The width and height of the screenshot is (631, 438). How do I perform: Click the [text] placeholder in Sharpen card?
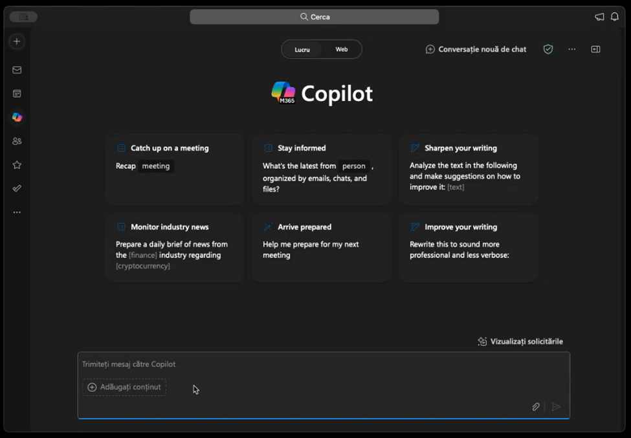[456, 187]
